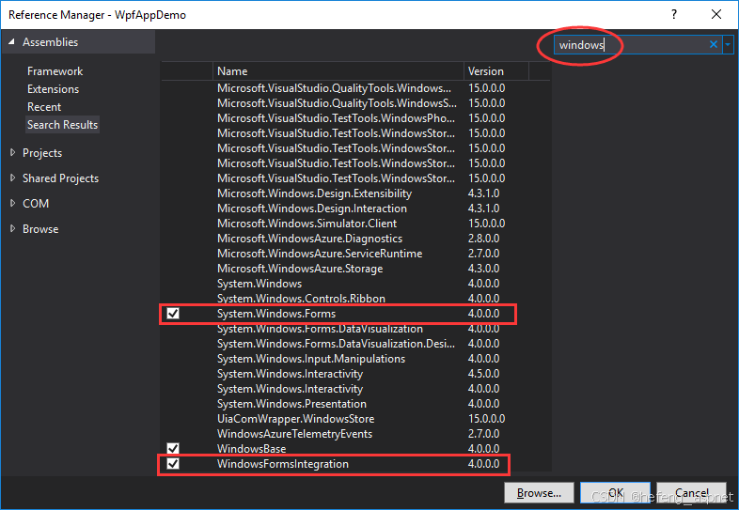Expand the Shared Projects section
Image resolution: width=739 pixels, height=510 pixels.
point(13,178)
